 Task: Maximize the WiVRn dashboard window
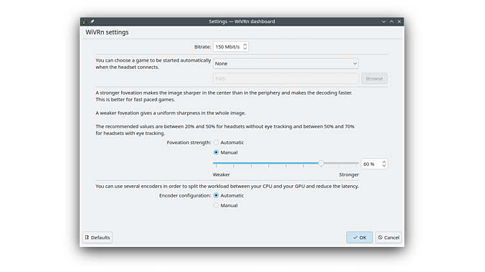click(391, 21)
